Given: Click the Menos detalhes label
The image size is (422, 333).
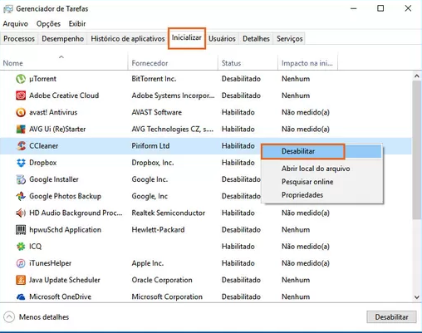Looking at the screenshot, I should 44,317.
